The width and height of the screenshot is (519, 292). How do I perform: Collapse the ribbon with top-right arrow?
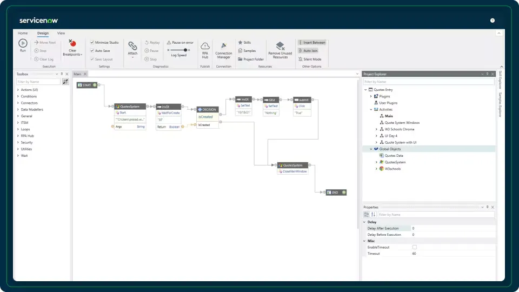498,33
